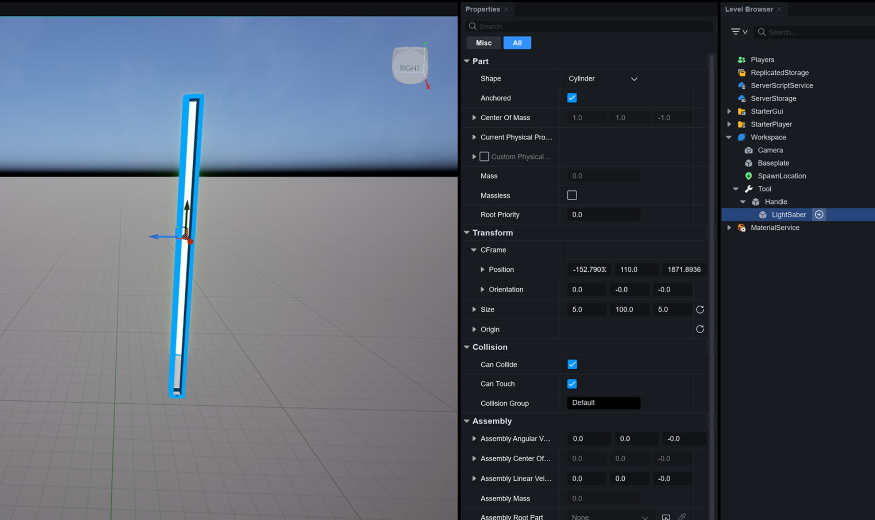Click the MaterialService icon
This screenshot has height=520, width=875.
tap(741, 228)
